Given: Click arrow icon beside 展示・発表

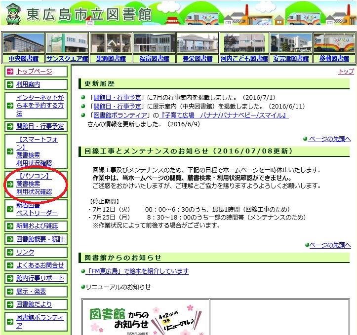Looking at the screenshot, I should pyautogui.click(x=10, y=292).
